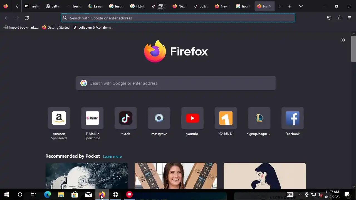356x200 pixels.
Task: Open Pocket story with Prime boxes
Action: coord(176,176)
